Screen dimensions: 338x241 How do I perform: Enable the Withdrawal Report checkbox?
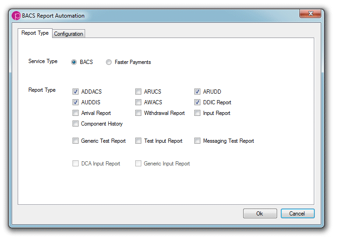pos(138,113)
